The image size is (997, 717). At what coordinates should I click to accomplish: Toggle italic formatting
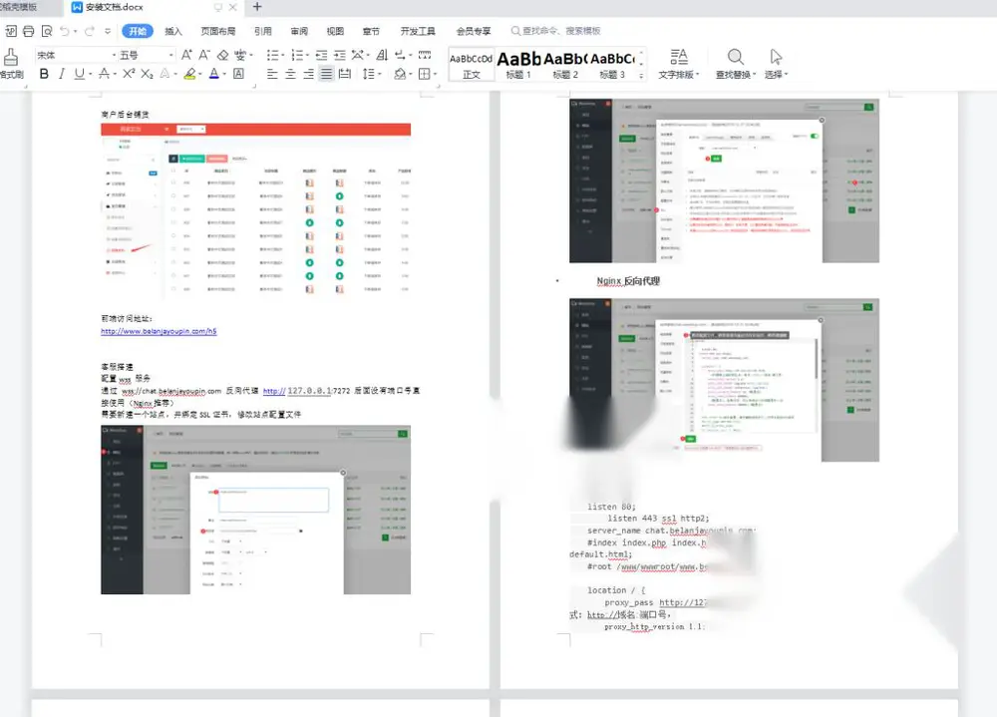tap(62, 74)
